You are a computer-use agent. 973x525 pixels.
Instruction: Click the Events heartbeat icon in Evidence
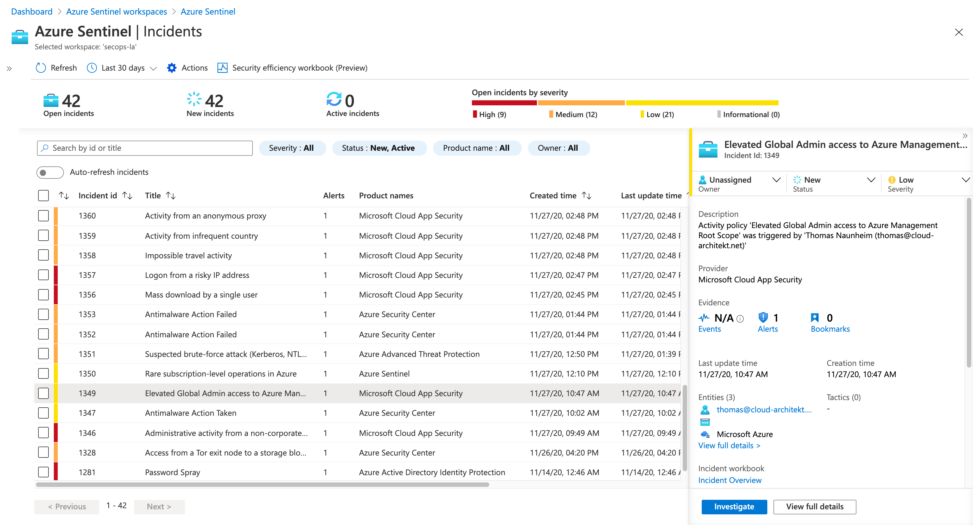(704, 318)
